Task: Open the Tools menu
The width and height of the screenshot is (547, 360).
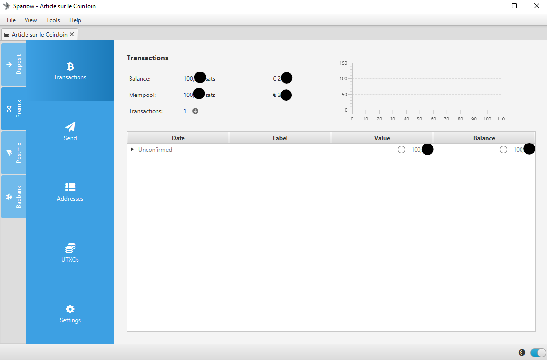Action: click(53, 20)
